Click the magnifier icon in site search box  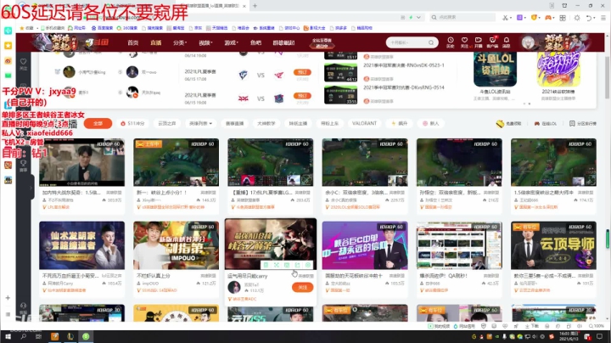click(431, 42)
